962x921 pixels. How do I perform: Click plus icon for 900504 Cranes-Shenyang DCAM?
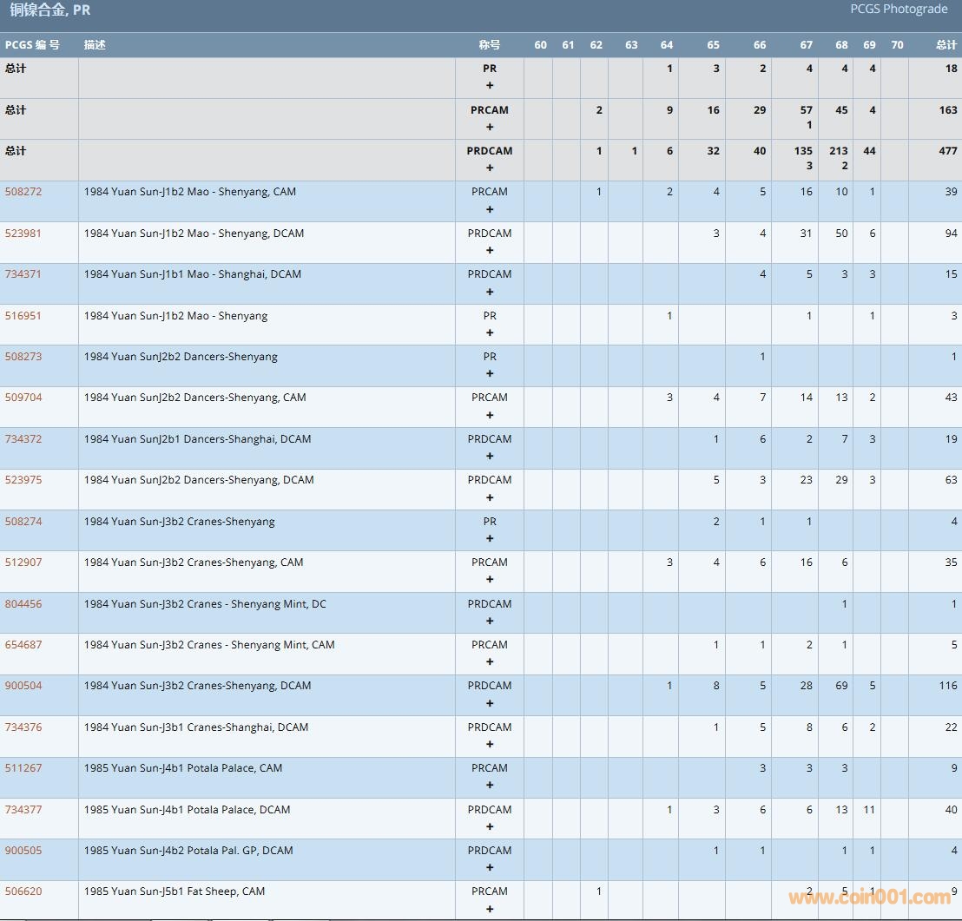click(490, 703)
